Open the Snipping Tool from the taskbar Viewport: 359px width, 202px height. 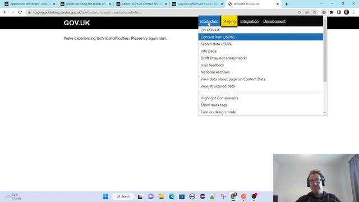point(223,196)
